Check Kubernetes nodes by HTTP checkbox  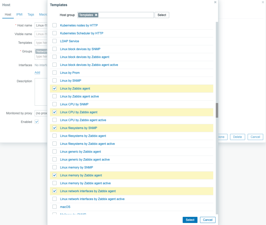(55, 25)
